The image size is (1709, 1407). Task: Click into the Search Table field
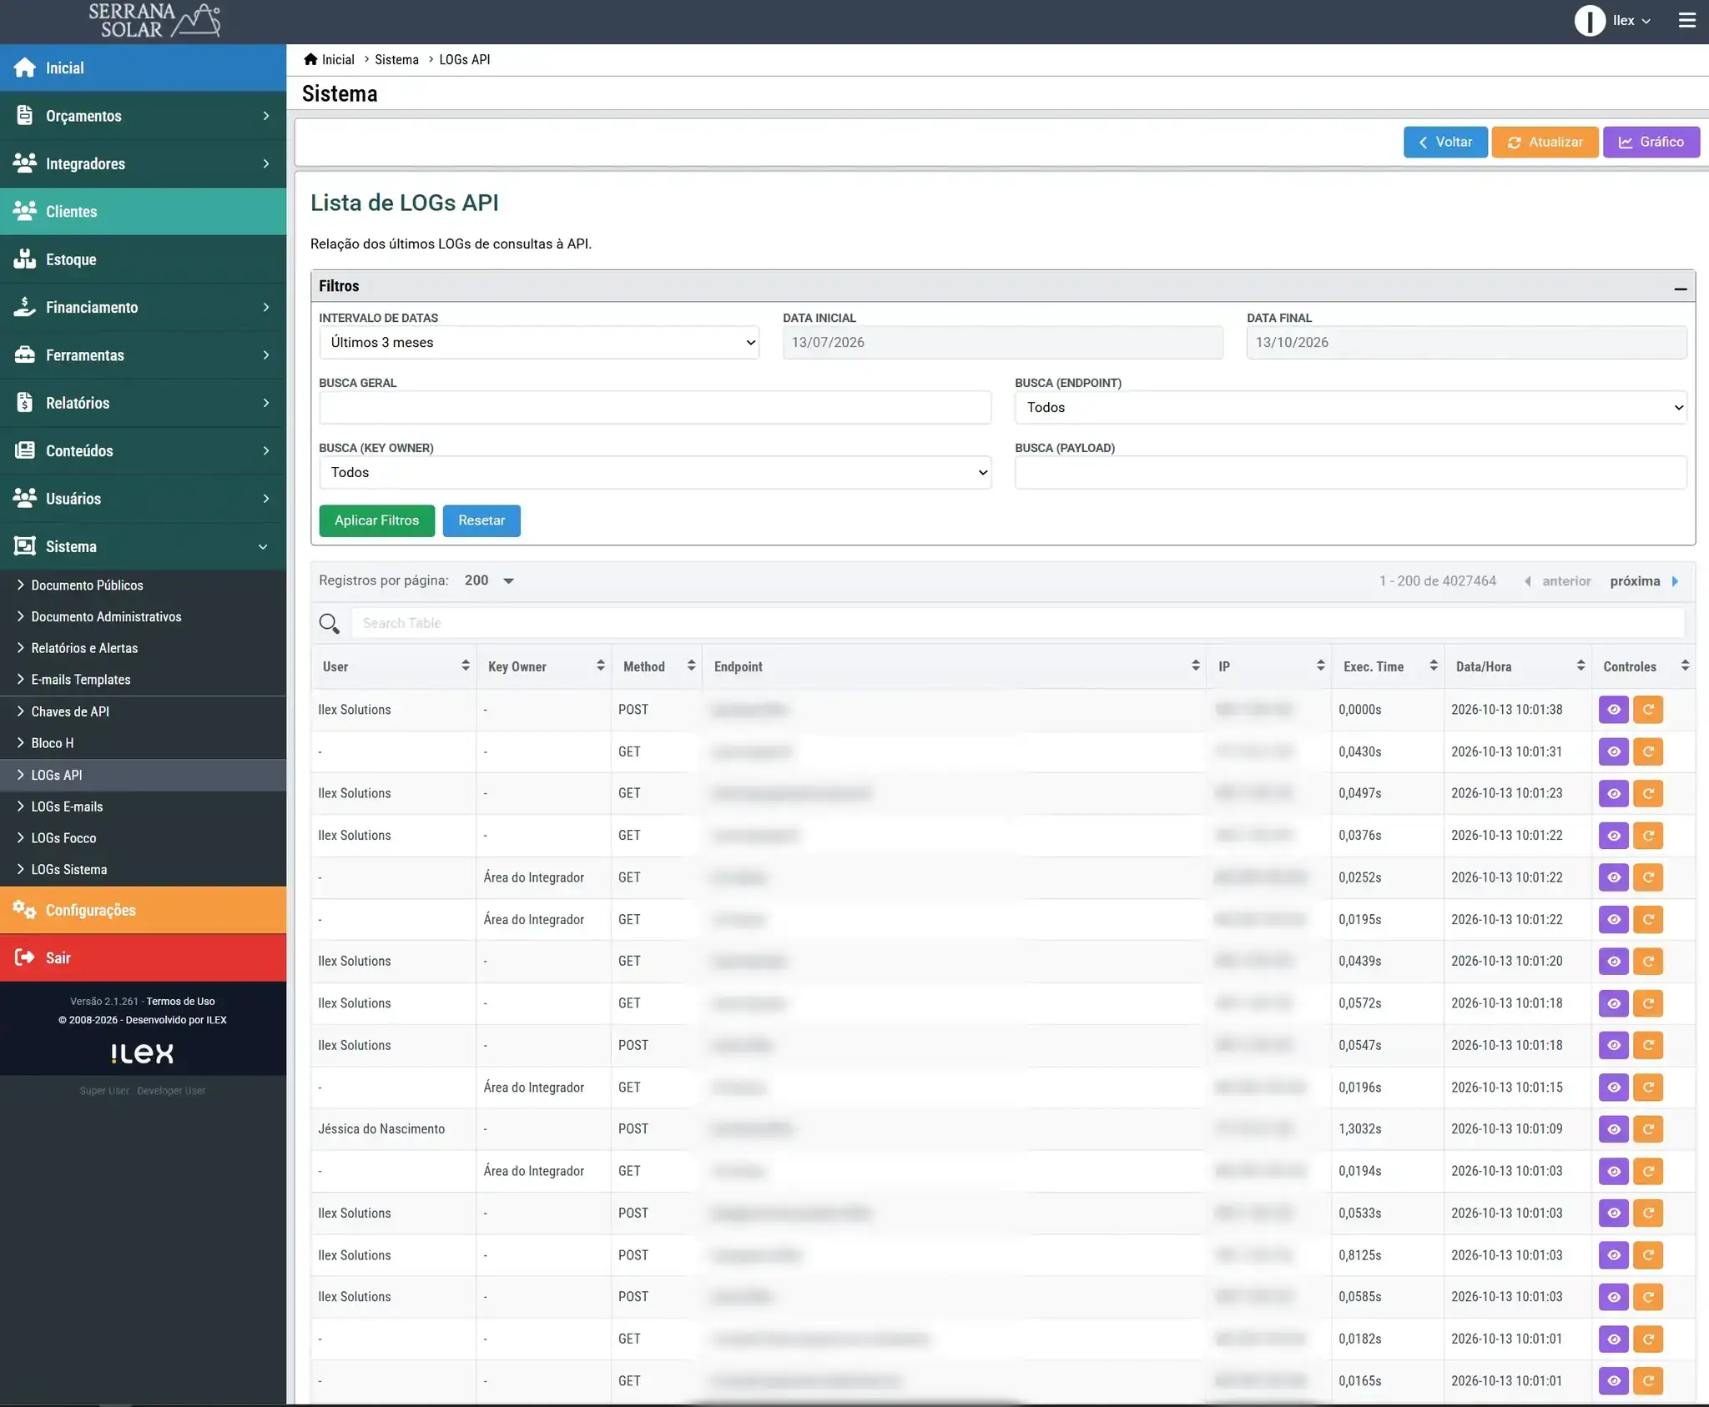click(x=1017, y=623)
